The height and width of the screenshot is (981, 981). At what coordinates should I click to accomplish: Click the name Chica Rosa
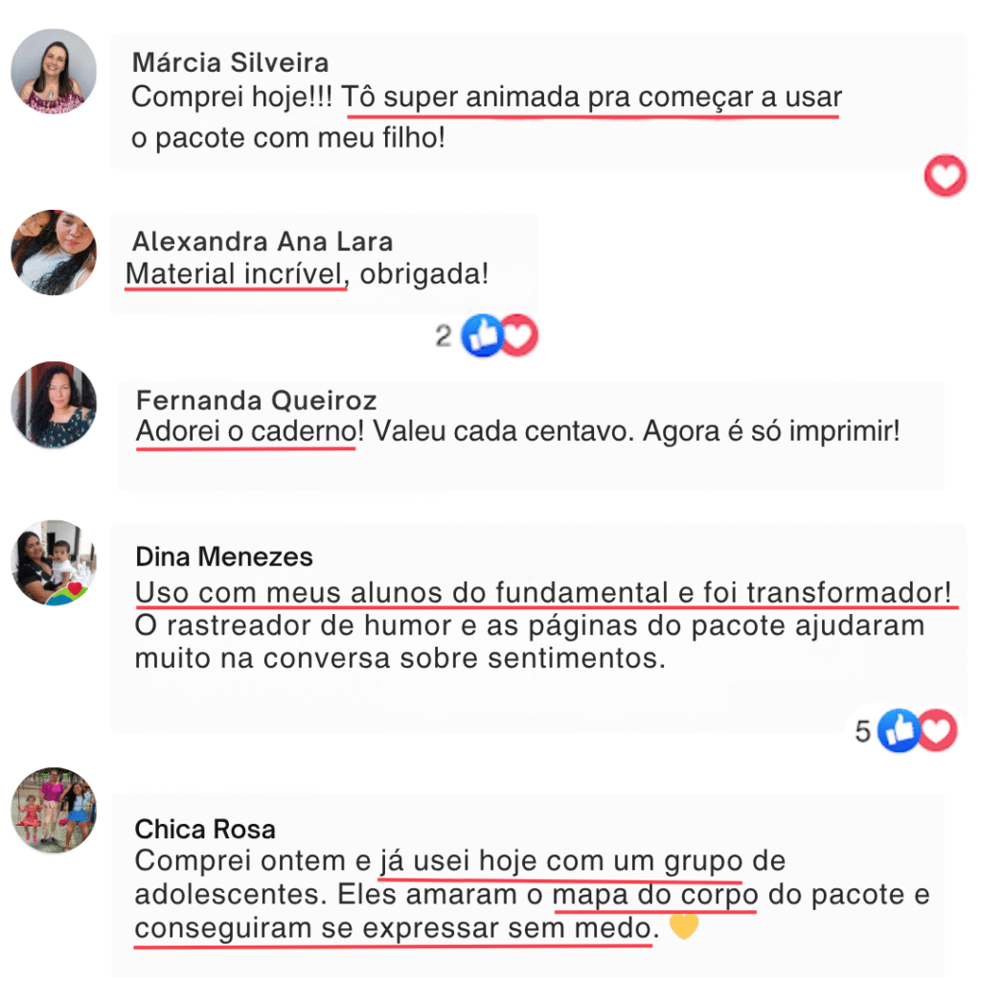tap(205, 830)
